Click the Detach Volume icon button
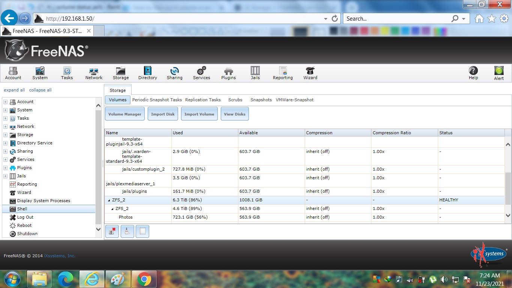 coord(112,231)
